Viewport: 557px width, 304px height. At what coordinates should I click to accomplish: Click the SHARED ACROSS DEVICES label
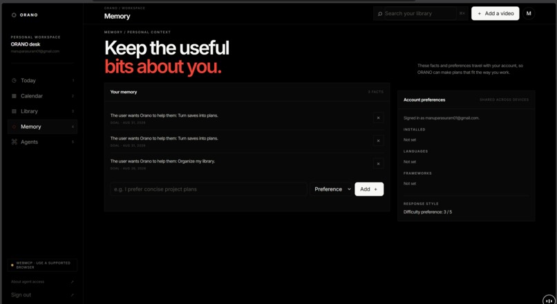pos(504,99)
